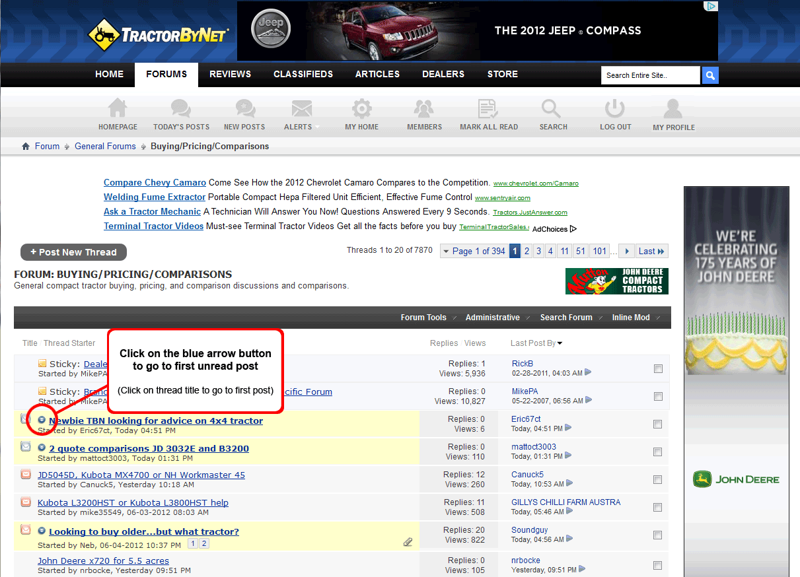The image size is (800, 577).
Task: Open the Page 1 of 394 dropdown
Action: (473, 251)
